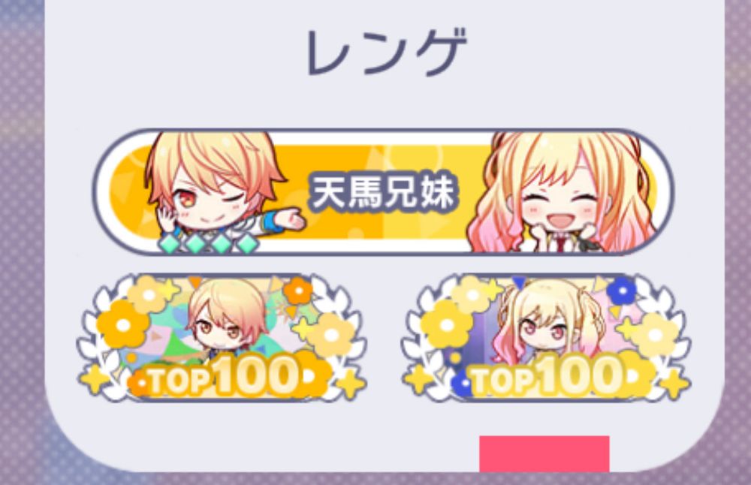Click the large orange flower on left badge

point(122,325)
